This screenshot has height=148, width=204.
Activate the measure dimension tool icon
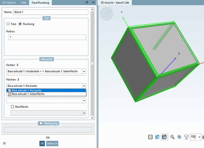(194, 137)
